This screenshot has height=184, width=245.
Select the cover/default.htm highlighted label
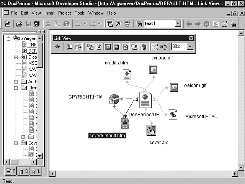tap(107, 135)
